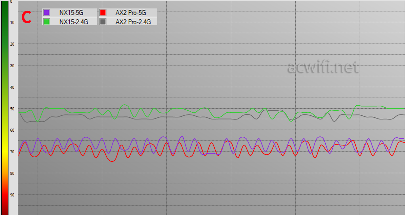Click the 30 value on signal scale
Screen dimensions: 405x215
(x=12, y=66)
